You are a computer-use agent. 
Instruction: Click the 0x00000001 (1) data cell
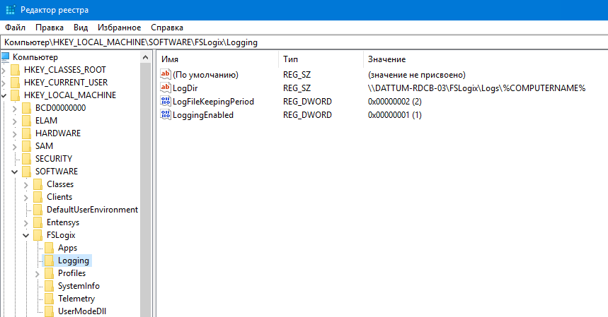[395, 115]
